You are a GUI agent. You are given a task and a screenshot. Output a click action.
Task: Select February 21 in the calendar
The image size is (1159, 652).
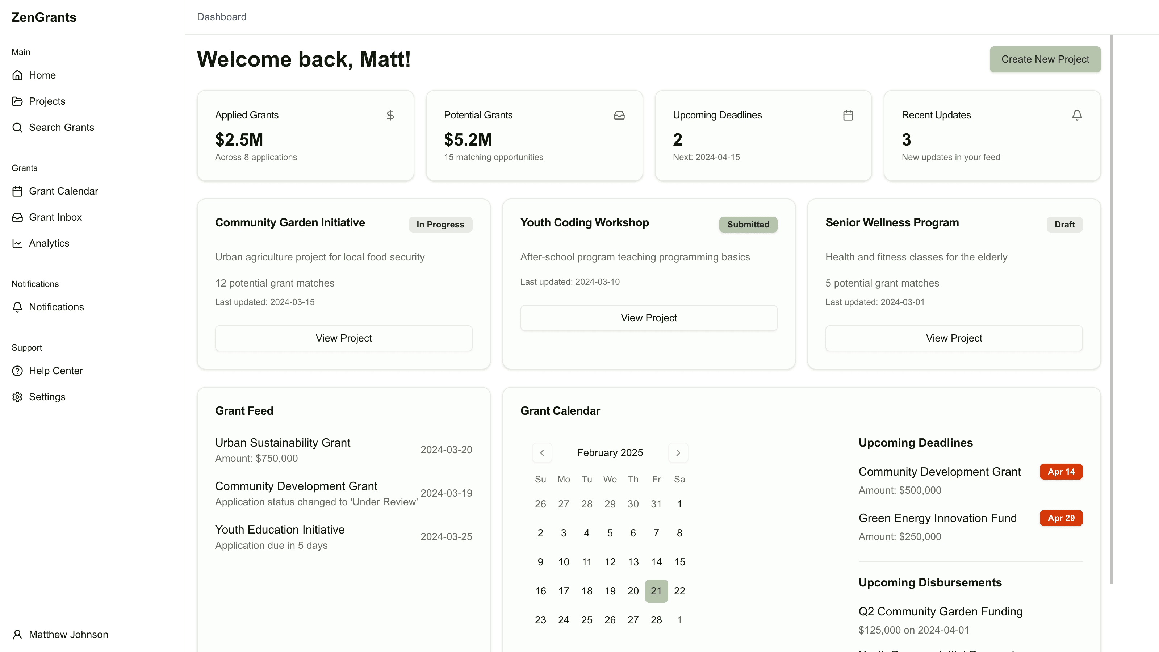coord(656,591)
